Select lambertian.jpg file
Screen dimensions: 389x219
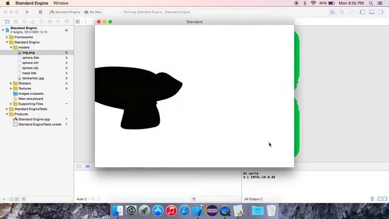(33, 78)
